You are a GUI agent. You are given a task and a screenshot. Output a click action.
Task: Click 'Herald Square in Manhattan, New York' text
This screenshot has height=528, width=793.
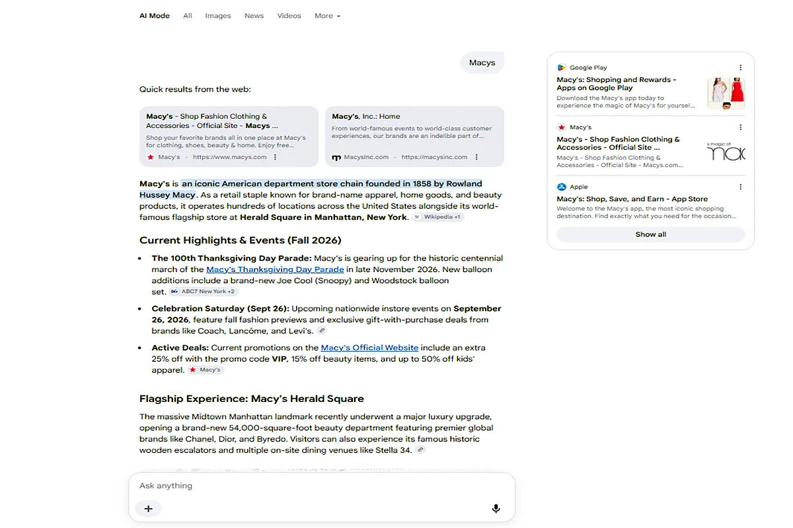point(323,217)
